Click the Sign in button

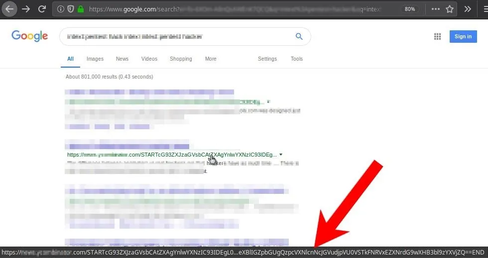463,36
